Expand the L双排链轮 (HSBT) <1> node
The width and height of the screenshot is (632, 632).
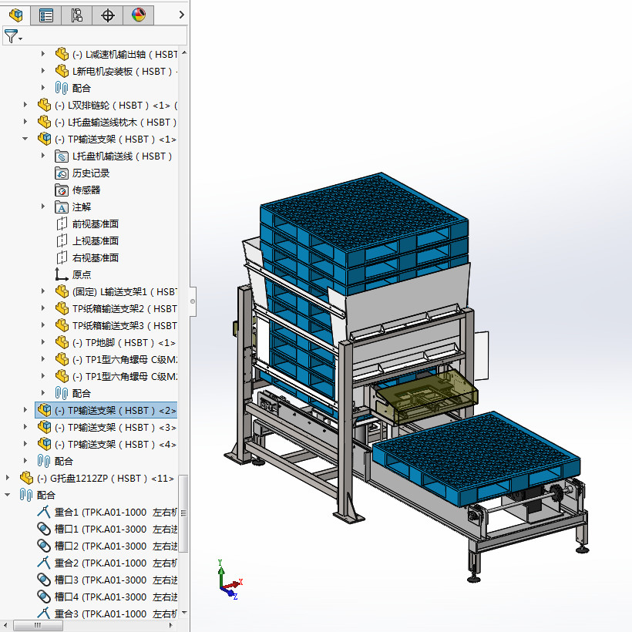tap(25, 105)
